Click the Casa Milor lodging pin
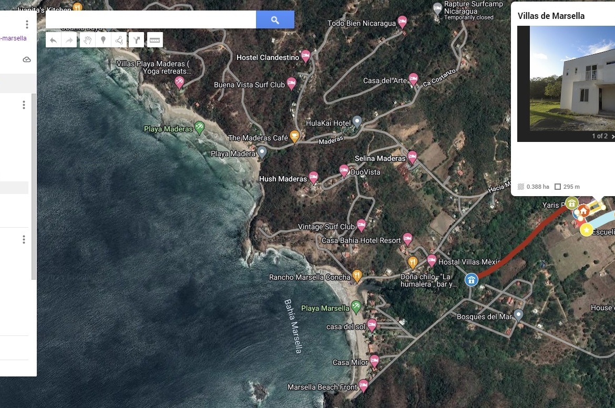615x408 pixels. (x=375, y=361)
